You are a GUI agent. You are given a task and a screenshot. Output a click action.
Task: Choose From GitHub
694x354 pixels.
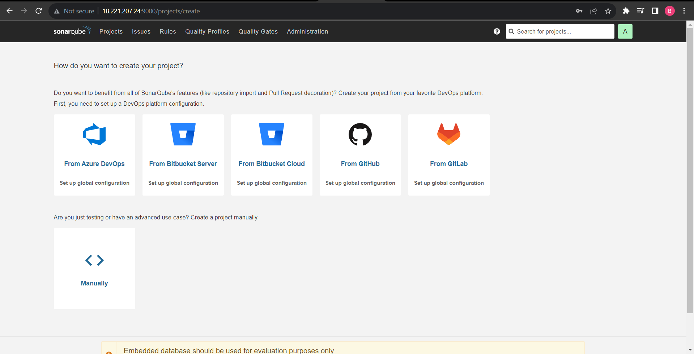[360, 164]
